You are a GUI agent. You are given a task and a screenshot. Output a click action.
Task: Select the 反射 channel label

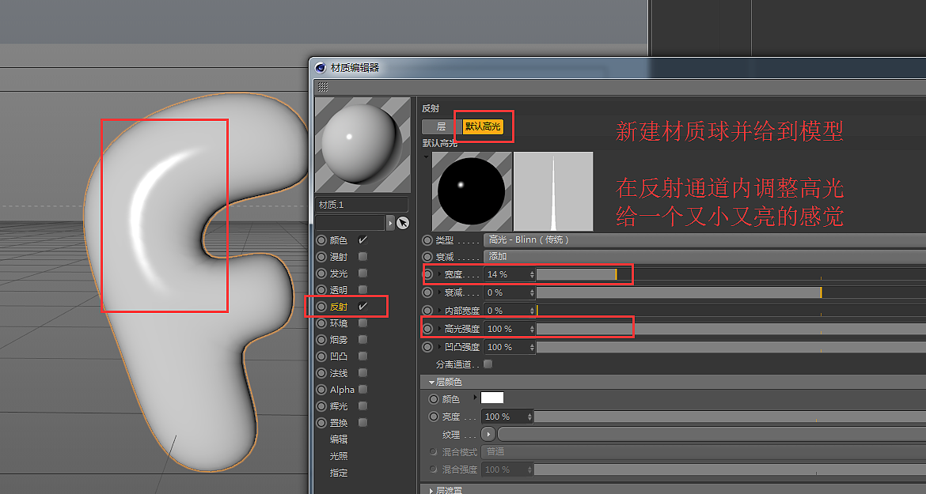pos(339,307)
